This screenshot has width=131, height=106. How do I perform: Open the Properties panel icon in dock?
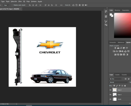[106, 16]
